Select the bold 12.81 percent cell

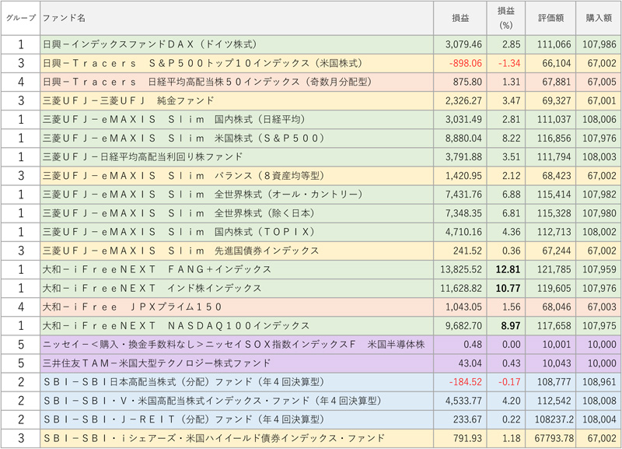(506, 269)
